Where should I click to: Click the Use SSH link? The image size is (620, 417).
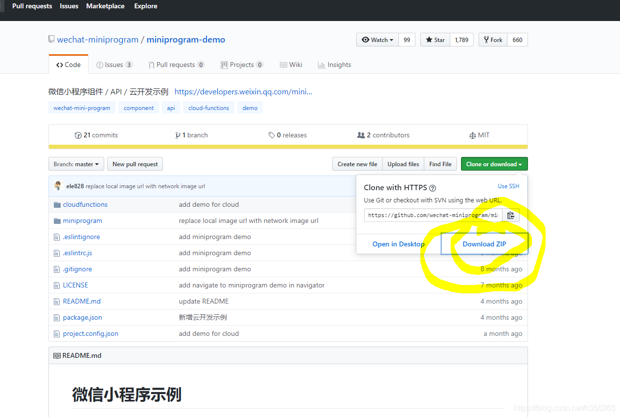coord(508,186)
